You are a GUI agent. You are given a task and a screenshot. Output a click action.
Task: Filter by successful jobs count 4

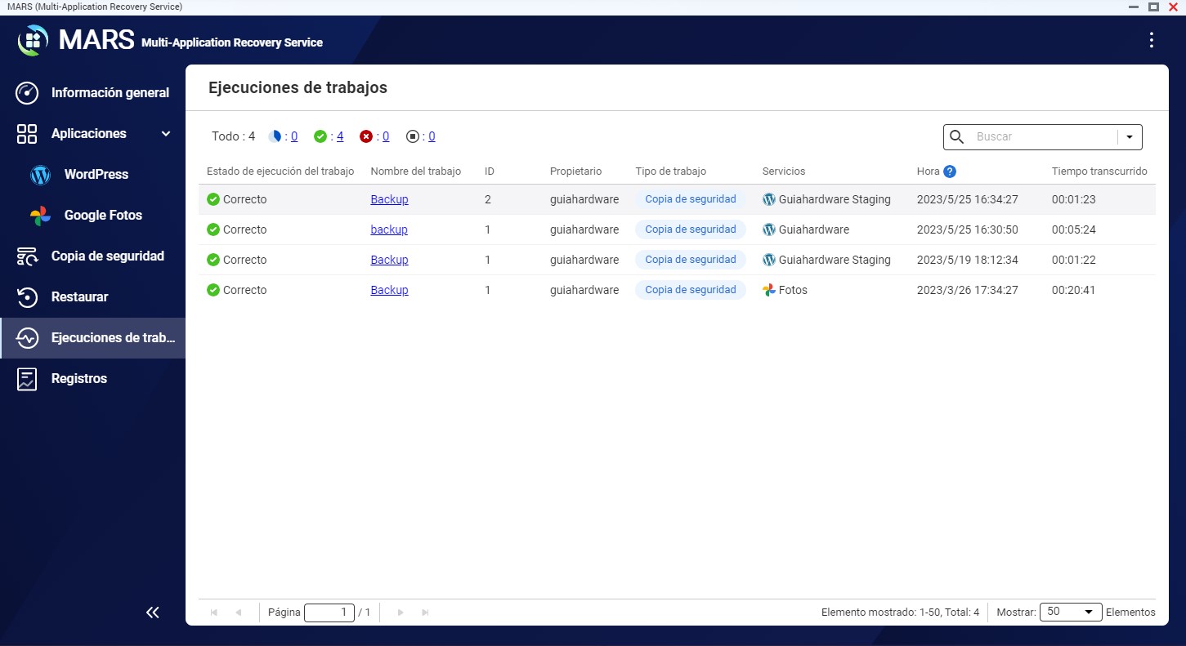pyautogui.click(x=340, y=136)
